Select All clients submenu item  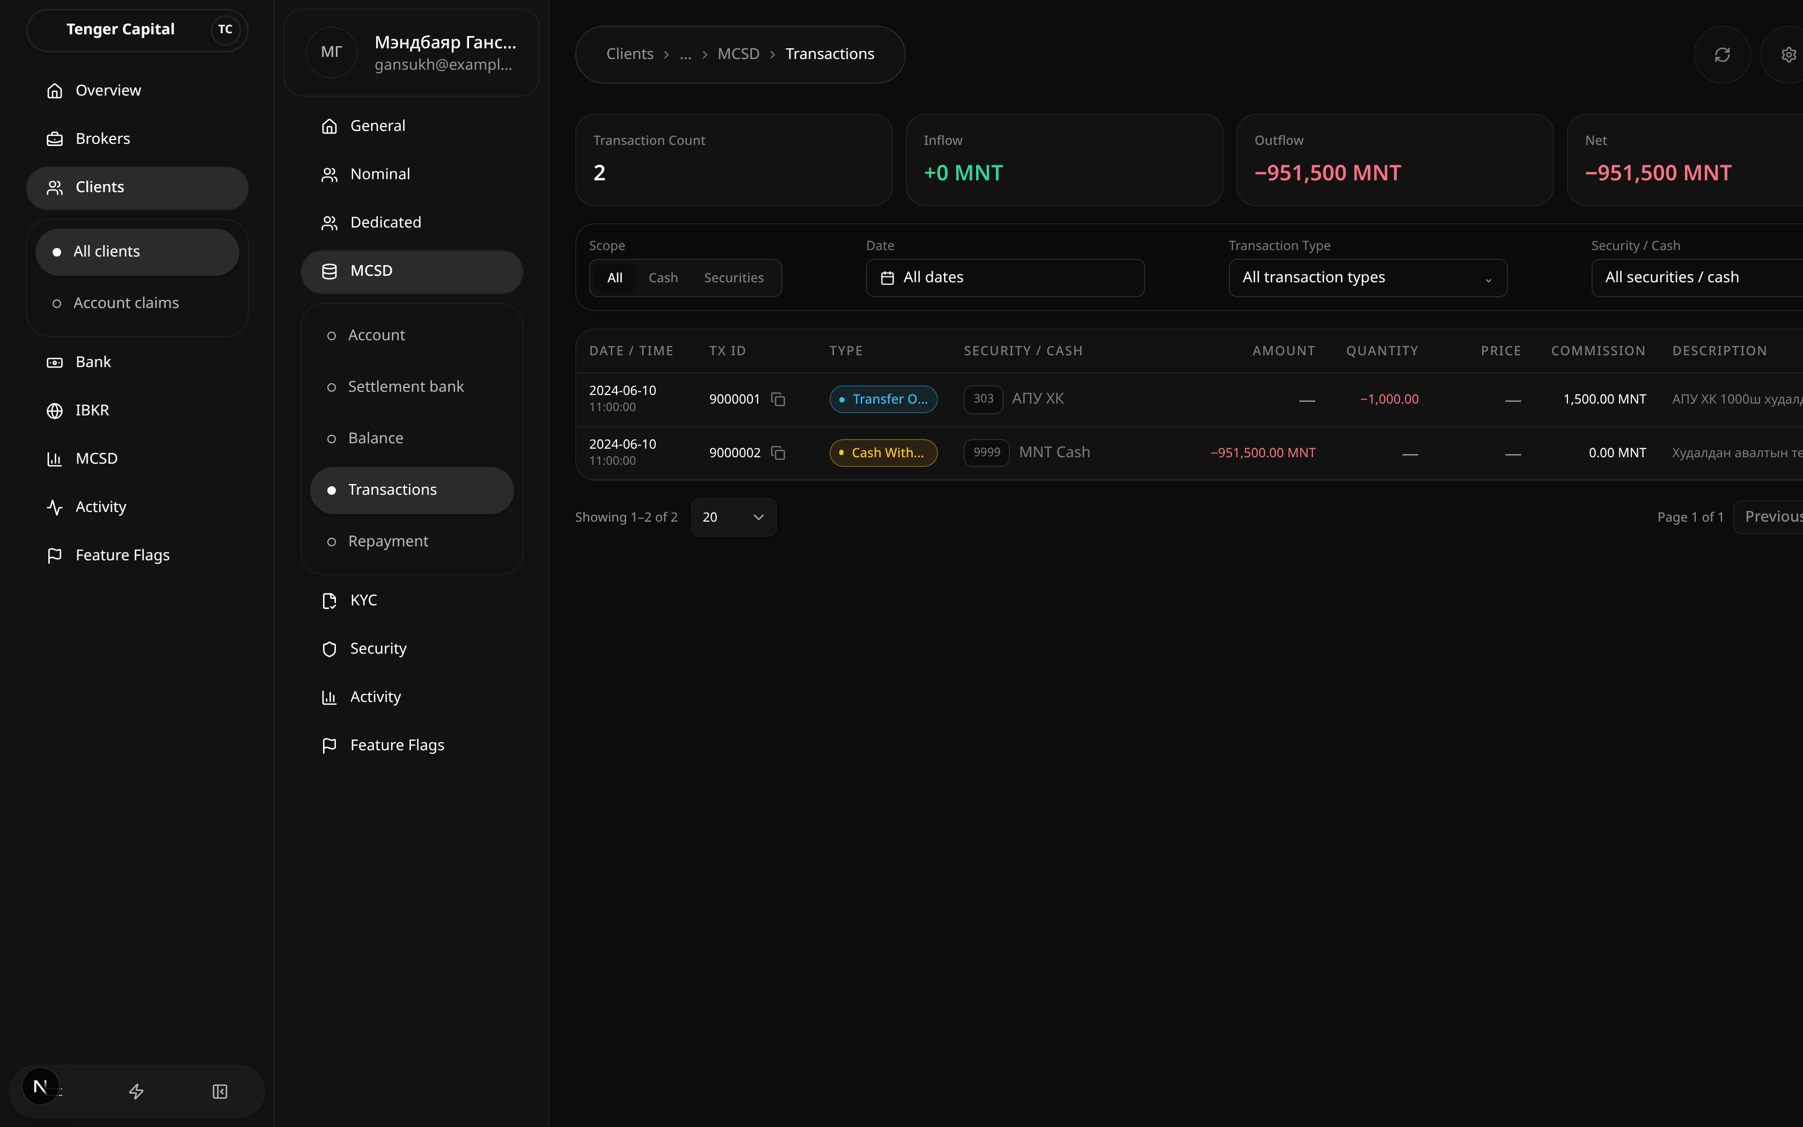[137, 252]
